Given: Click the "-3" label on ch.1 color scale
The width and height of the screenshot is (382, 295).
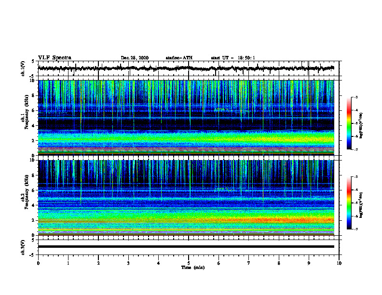Looking at the screenshot, I should coord(355,97).
